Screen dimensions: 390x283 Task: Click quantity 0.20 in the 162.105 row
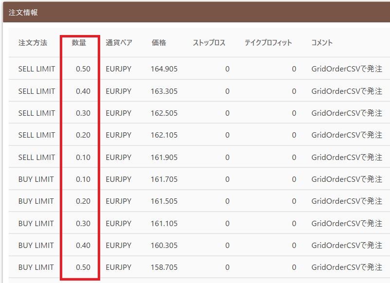(83, 135)
